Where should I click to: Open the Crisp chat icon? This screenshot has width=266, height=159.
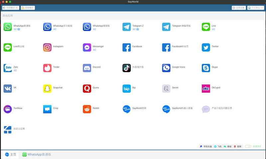(x=47, y=109)
